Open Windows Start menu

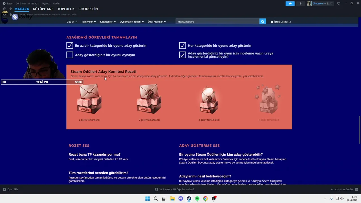click(148, 198)
